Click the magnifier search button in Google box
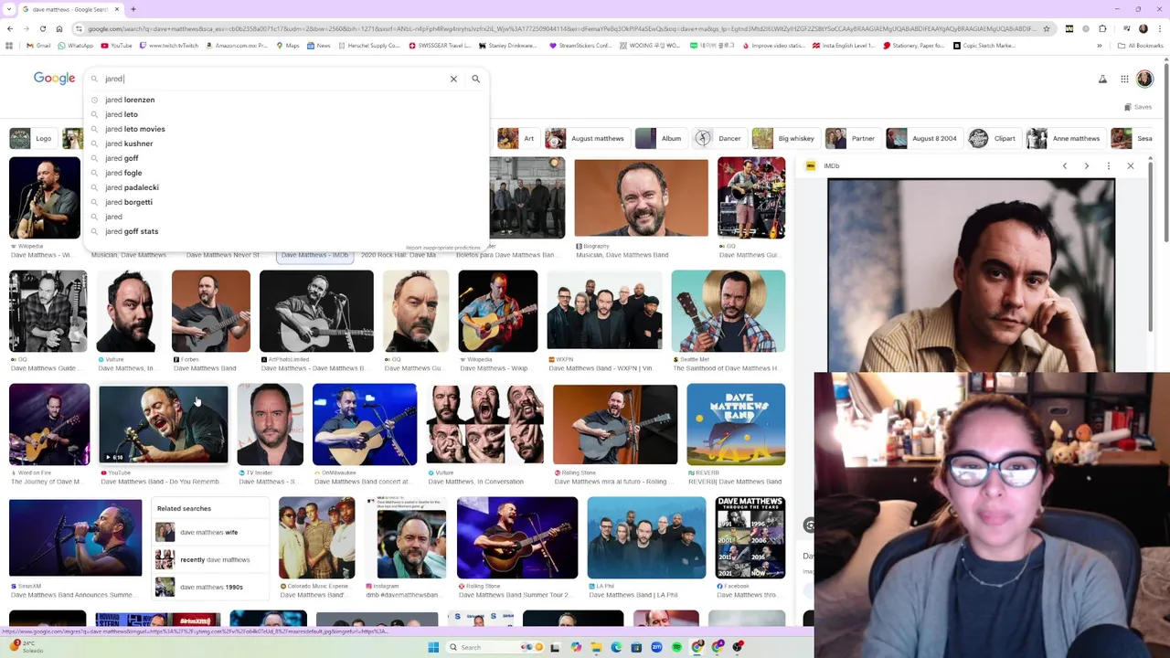1170x658 pixels. pyautogui.click(x=475, y=79)
